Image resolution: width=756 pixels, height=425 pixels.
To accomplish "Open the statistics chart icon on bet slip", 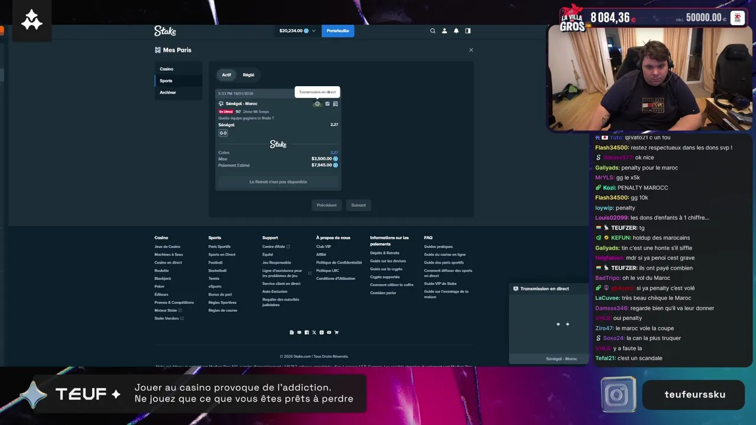I will pos(328,104).
